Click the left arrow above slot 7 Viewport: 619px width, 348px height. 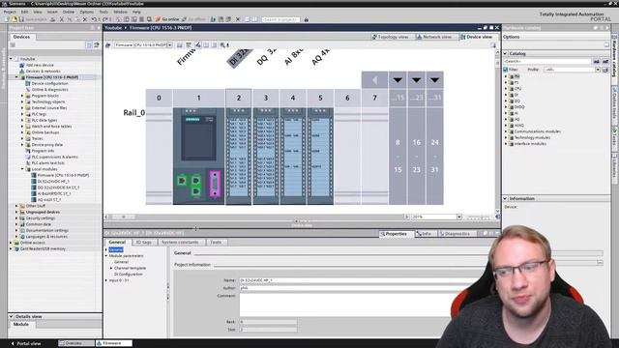[374, 80]
